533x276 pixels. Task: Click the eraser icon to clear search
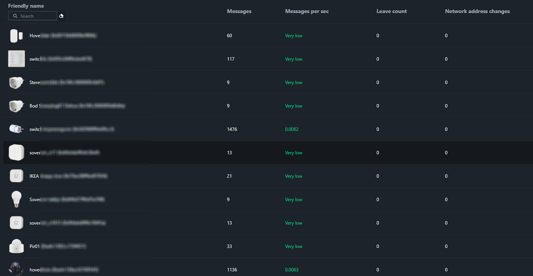click(x=61, y=16)
